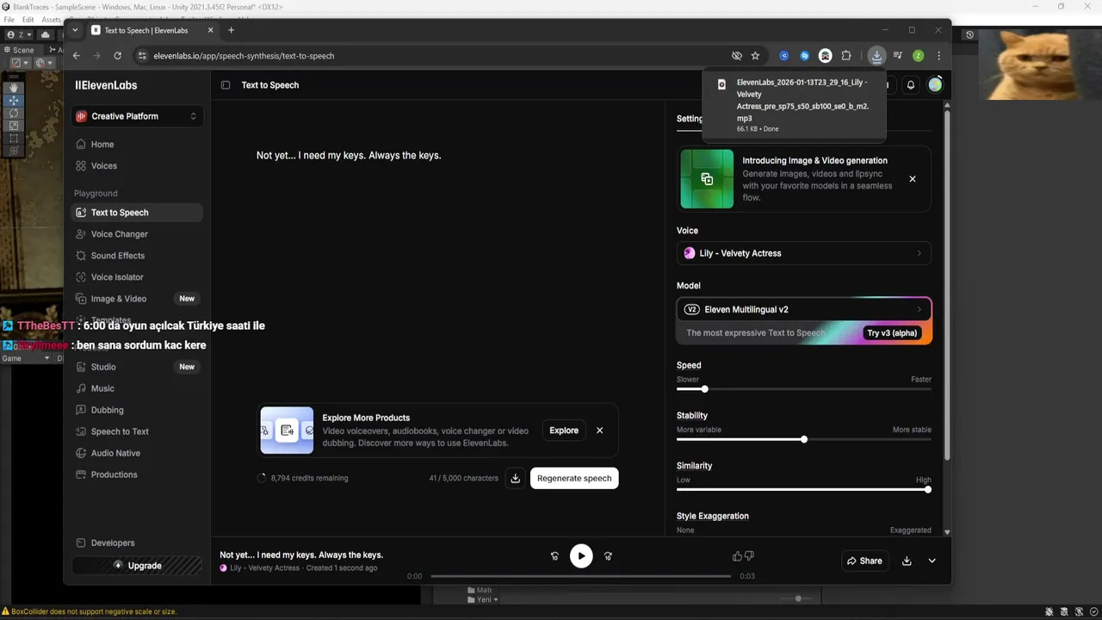Open browser three-dot menu

pos(938,56)
